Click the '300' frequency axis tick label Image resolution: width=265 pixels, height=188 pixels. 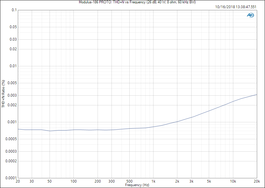coord(112,181)
